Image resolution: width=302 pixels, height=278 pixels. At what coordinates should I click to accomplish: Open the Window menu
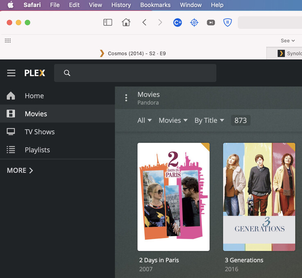click(191, 5)
